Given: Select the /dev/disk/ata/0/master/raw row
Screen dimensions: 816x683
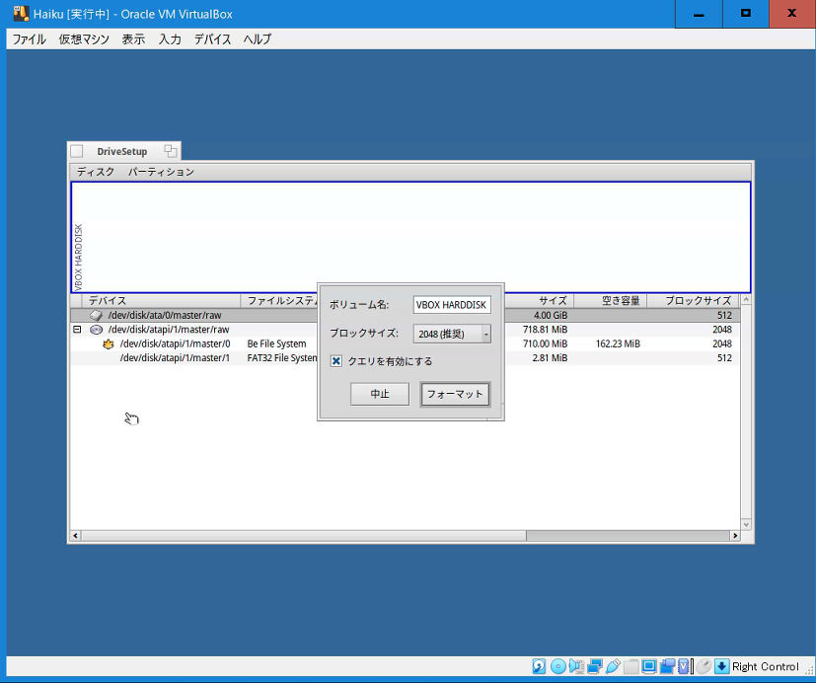Looking at the screenshot, I should point(405,315).
